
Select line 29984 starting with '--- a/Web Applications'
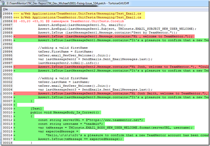(x=79, y=13)
